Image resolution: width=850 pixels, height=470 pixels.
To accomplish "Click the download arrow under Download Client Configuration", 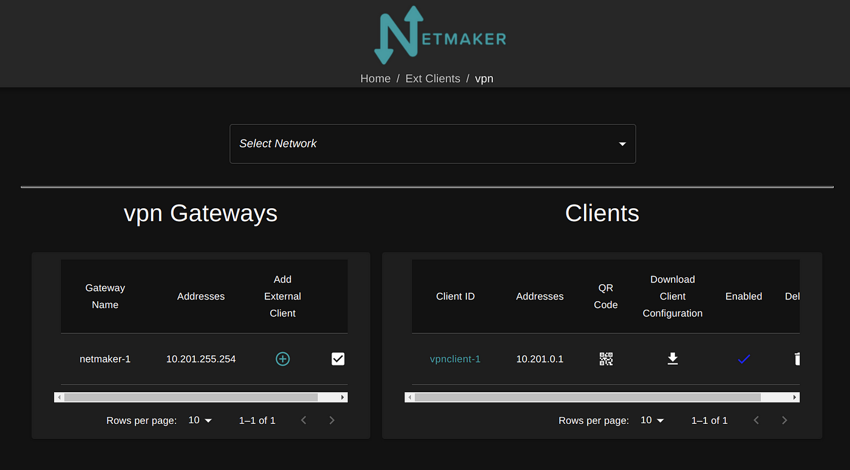I will click(x=672, y=359).
